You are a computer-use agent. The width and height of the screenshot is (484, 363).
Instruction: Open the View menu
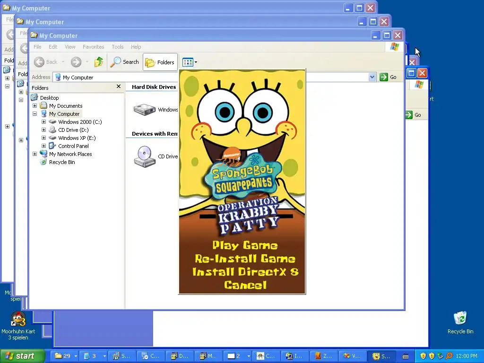click(x=70, y=47)
